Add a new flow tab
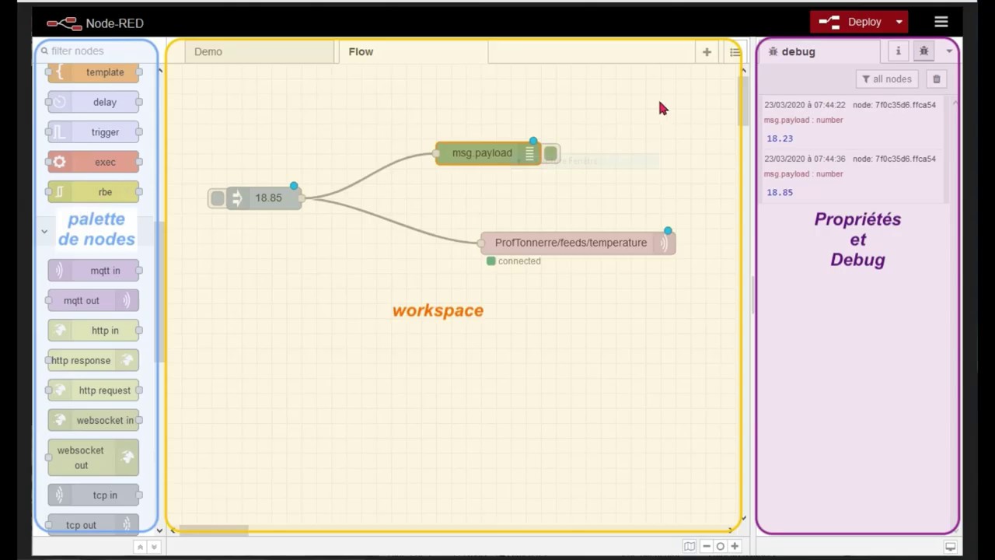 [707, 52]
